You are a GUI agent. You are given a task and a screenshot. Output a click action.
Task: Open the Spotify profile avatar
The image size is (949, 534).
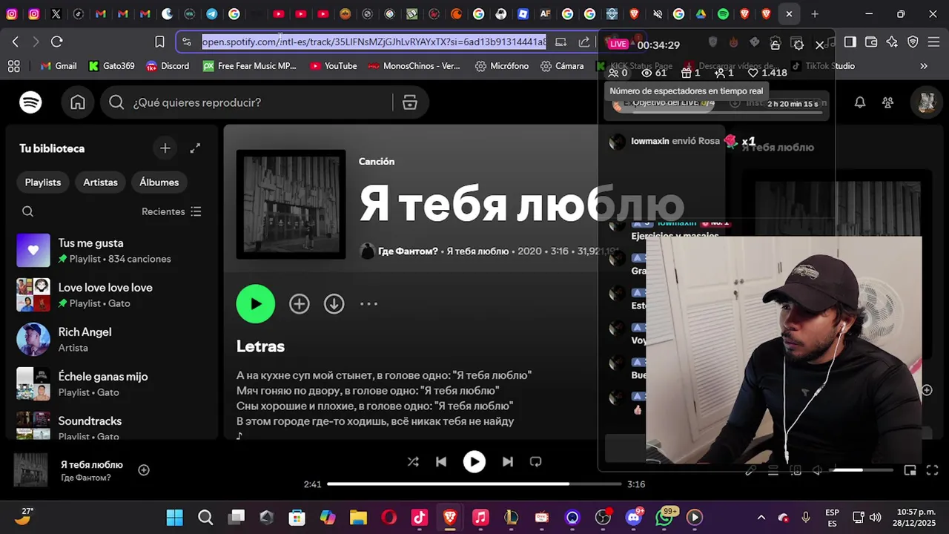(x=926, y=102)
